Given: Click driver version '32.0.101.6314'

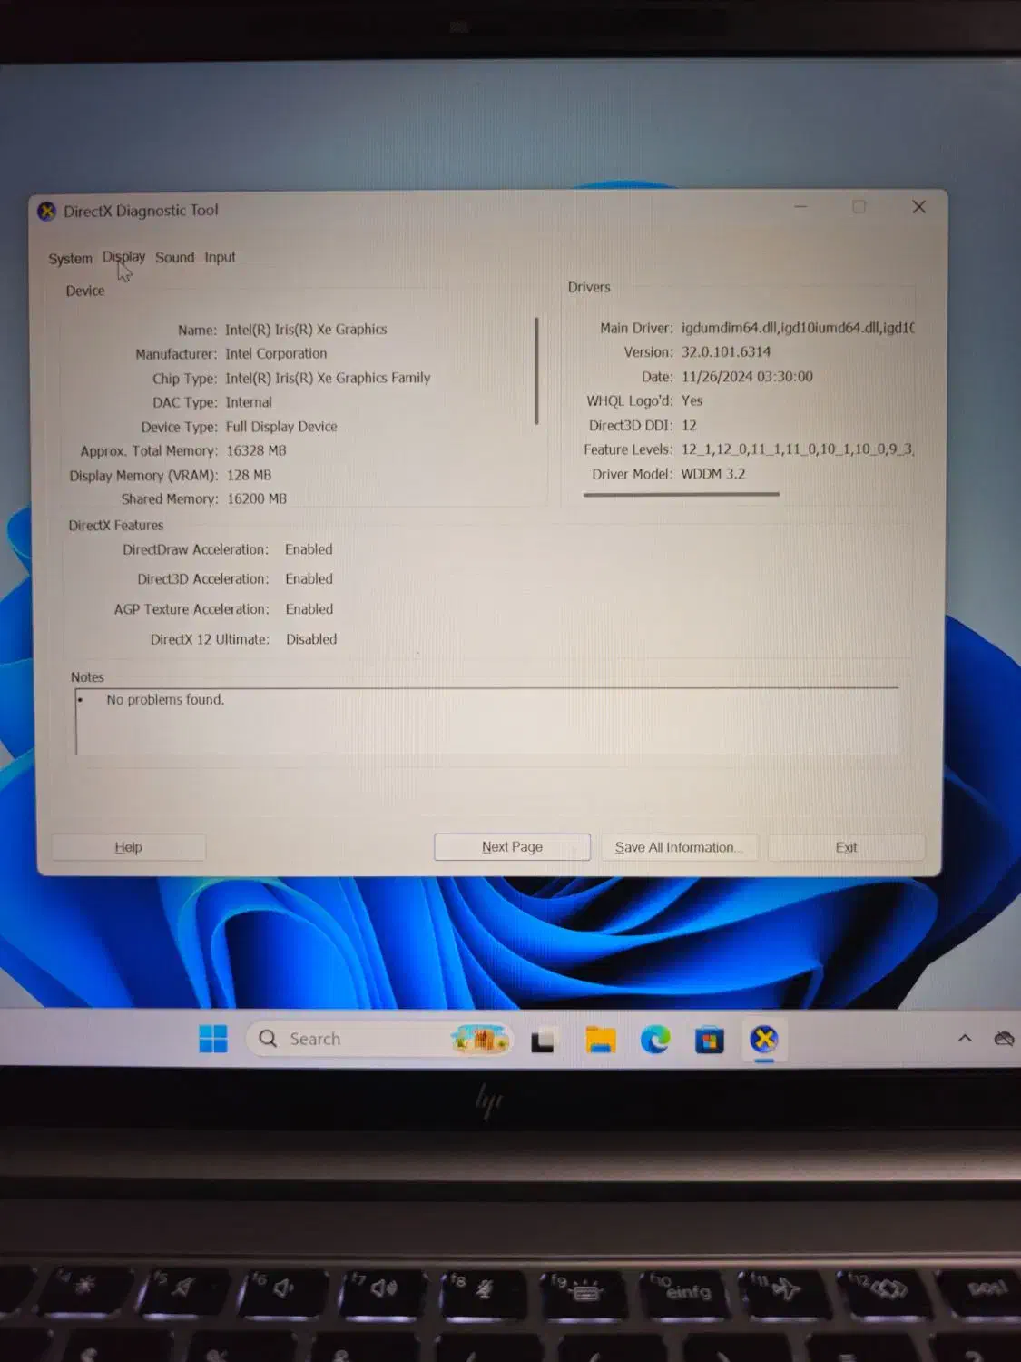Looking at the screenshot, I should (726, 352).
